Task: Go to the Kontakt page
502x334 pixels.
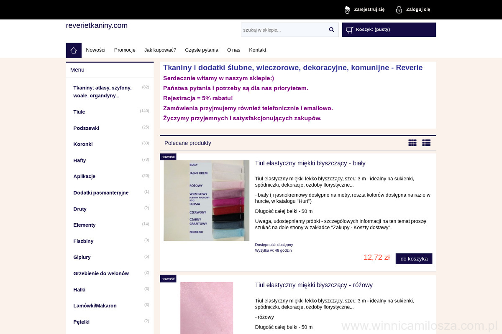Action: click(257, 50)
